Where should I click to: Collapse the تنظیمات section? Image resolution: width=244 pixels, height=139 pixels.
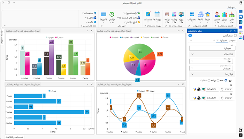tap(191, 54)
